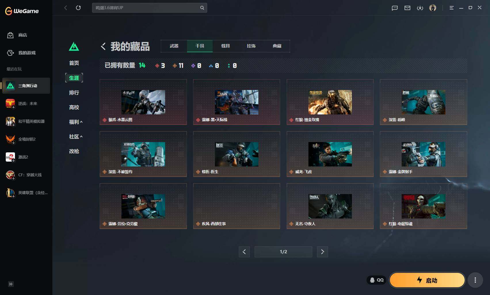
Task: Go to previous collection page
Action: [244, 252]
